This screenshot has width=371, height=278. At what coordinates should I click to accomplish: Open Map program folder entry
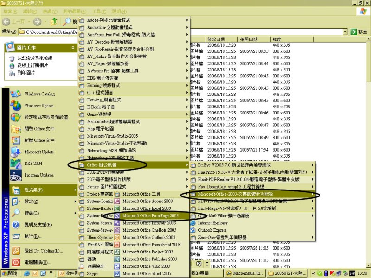coord(134,129)
